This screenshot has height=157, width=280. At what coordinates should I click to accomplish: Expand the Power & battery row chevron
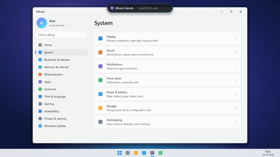pyautogui.click(x=235, y=94)
